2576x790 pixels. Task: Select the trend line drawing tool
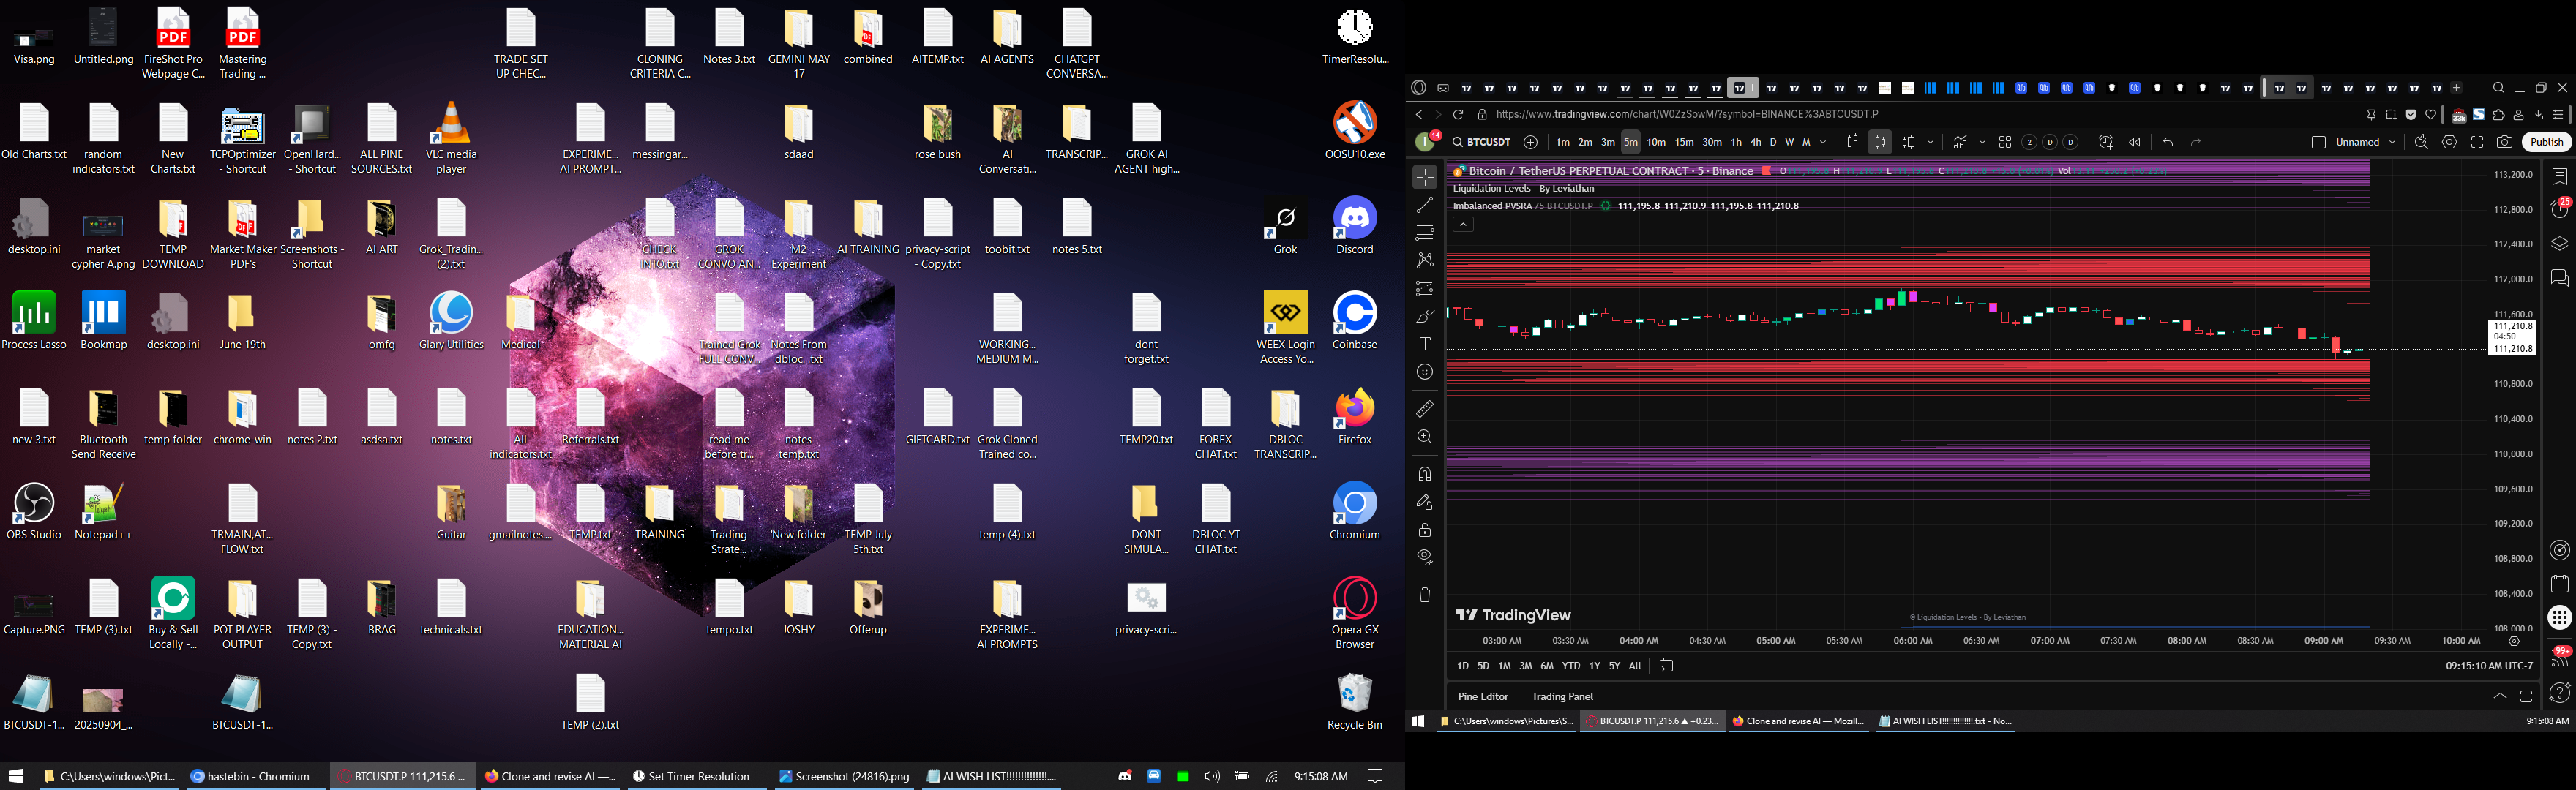click(x=1424, y=205)
